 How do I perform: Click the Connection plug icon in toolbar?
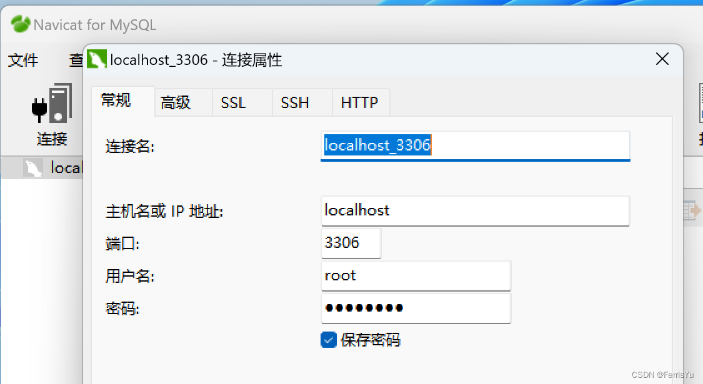52,103
